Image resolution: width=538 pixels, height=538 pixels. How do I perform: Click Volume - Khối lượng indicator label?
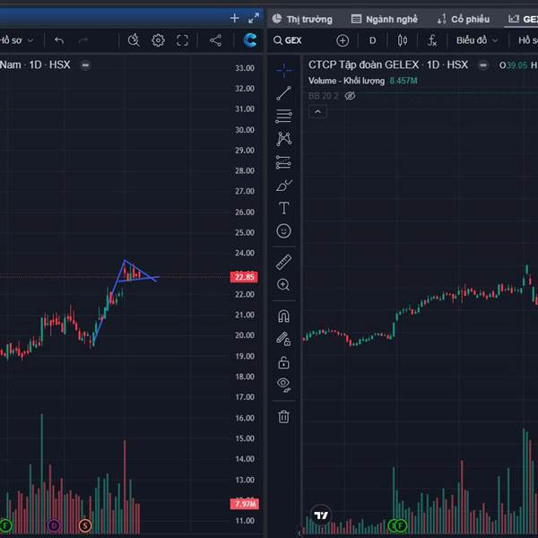coord(346,81)
